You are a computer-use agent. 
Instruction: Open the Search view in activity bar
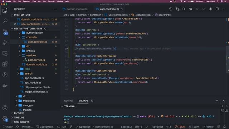pyautogui.click(x=5, y=21)
